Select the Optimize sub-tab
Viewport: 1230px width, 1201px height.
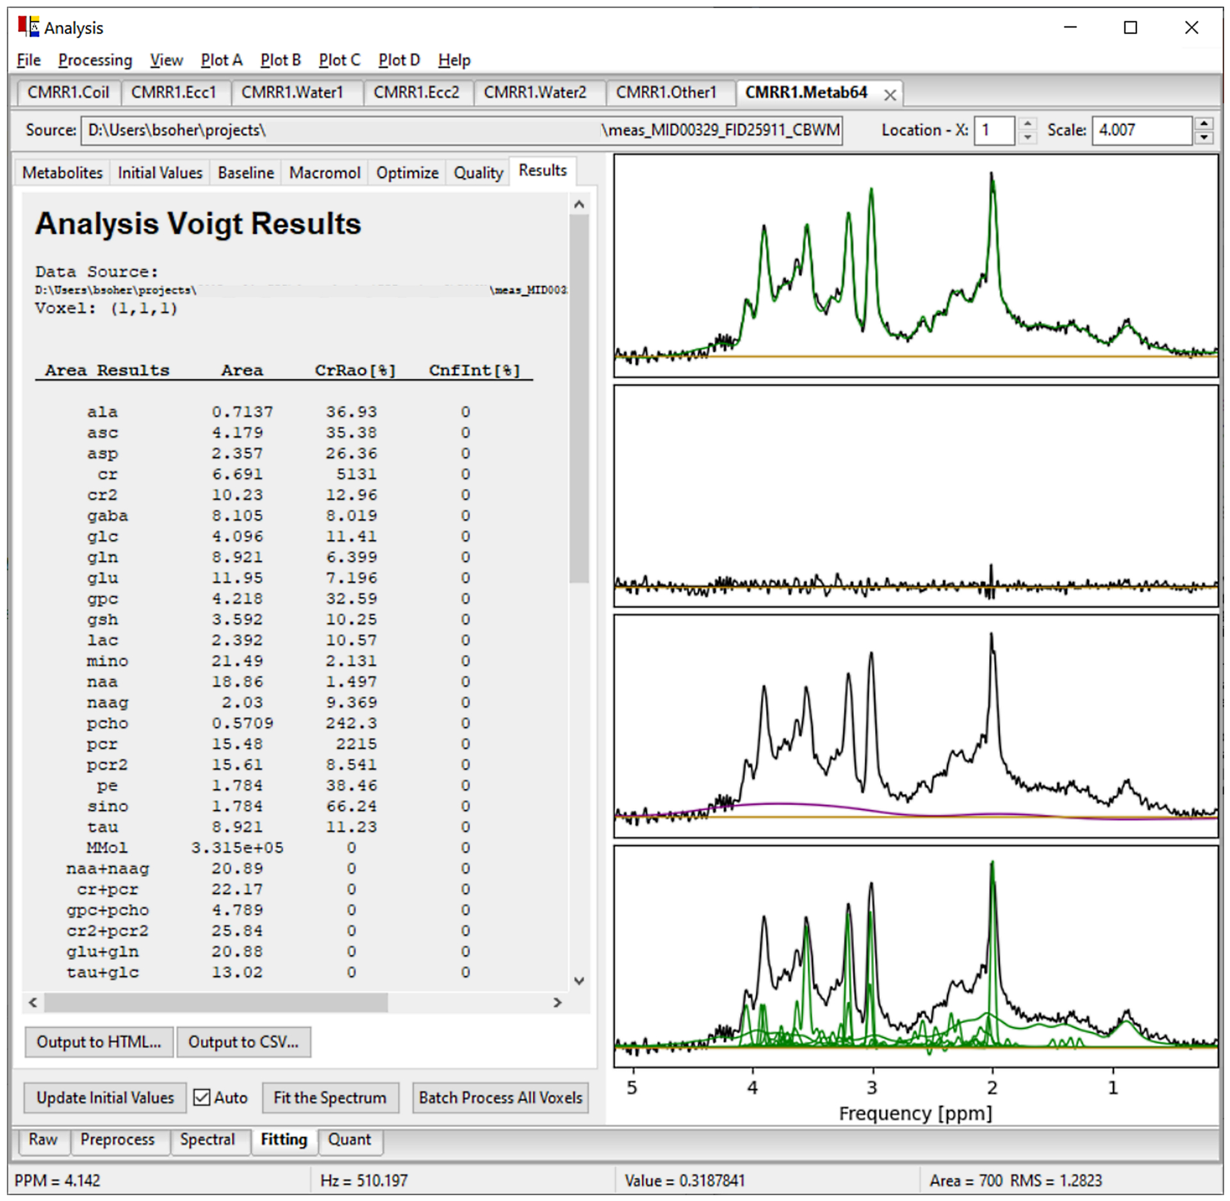pos(407,172)
